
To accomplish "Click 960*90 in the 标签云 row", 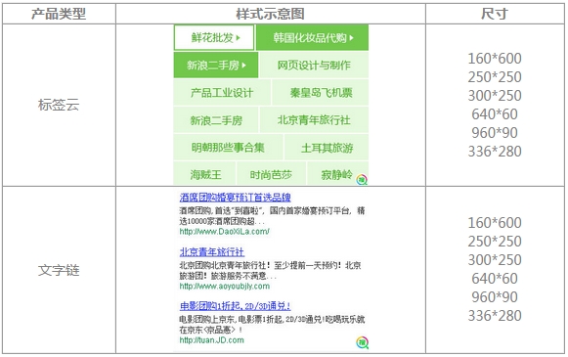I will click(495, 133).
